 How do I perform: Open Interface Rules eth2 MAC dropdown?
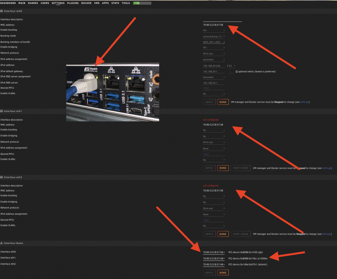pos(214,265)
